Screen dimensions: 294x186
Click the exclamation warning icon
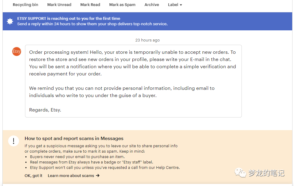14,141
